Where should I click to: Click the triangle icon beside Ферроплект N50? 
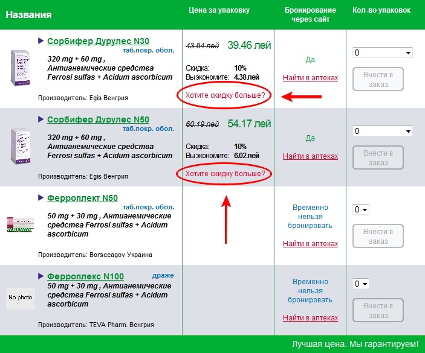[41, 197]
